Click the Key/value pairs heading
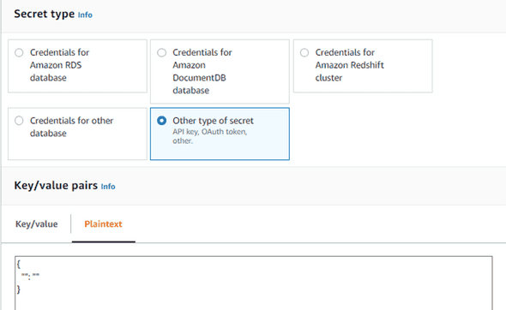506x310 pixels. [56, 186]
